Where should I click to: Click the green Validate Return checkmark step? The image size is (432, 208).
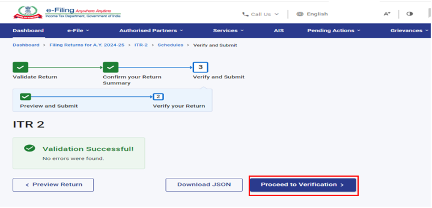click(21, 67)
